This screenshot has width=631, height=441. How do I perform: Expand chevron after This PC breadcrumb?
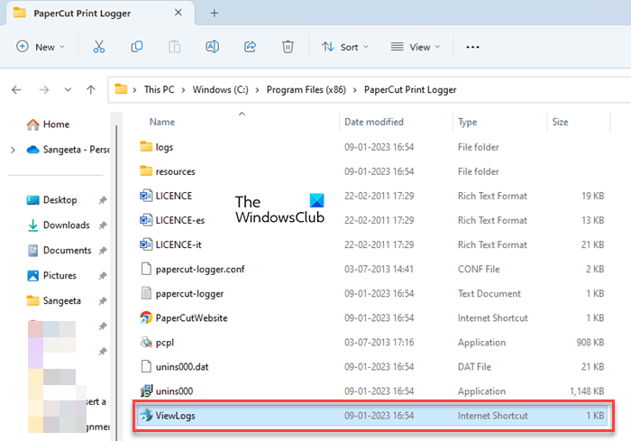pos(183,90)
